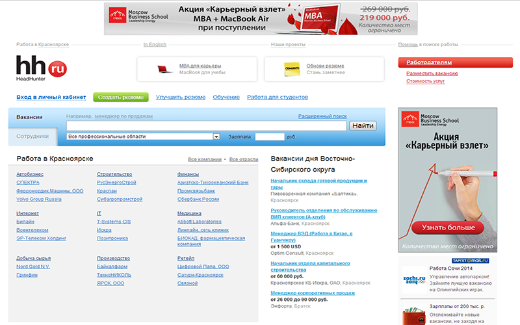Open the Обучение link

tap(226, 97)
